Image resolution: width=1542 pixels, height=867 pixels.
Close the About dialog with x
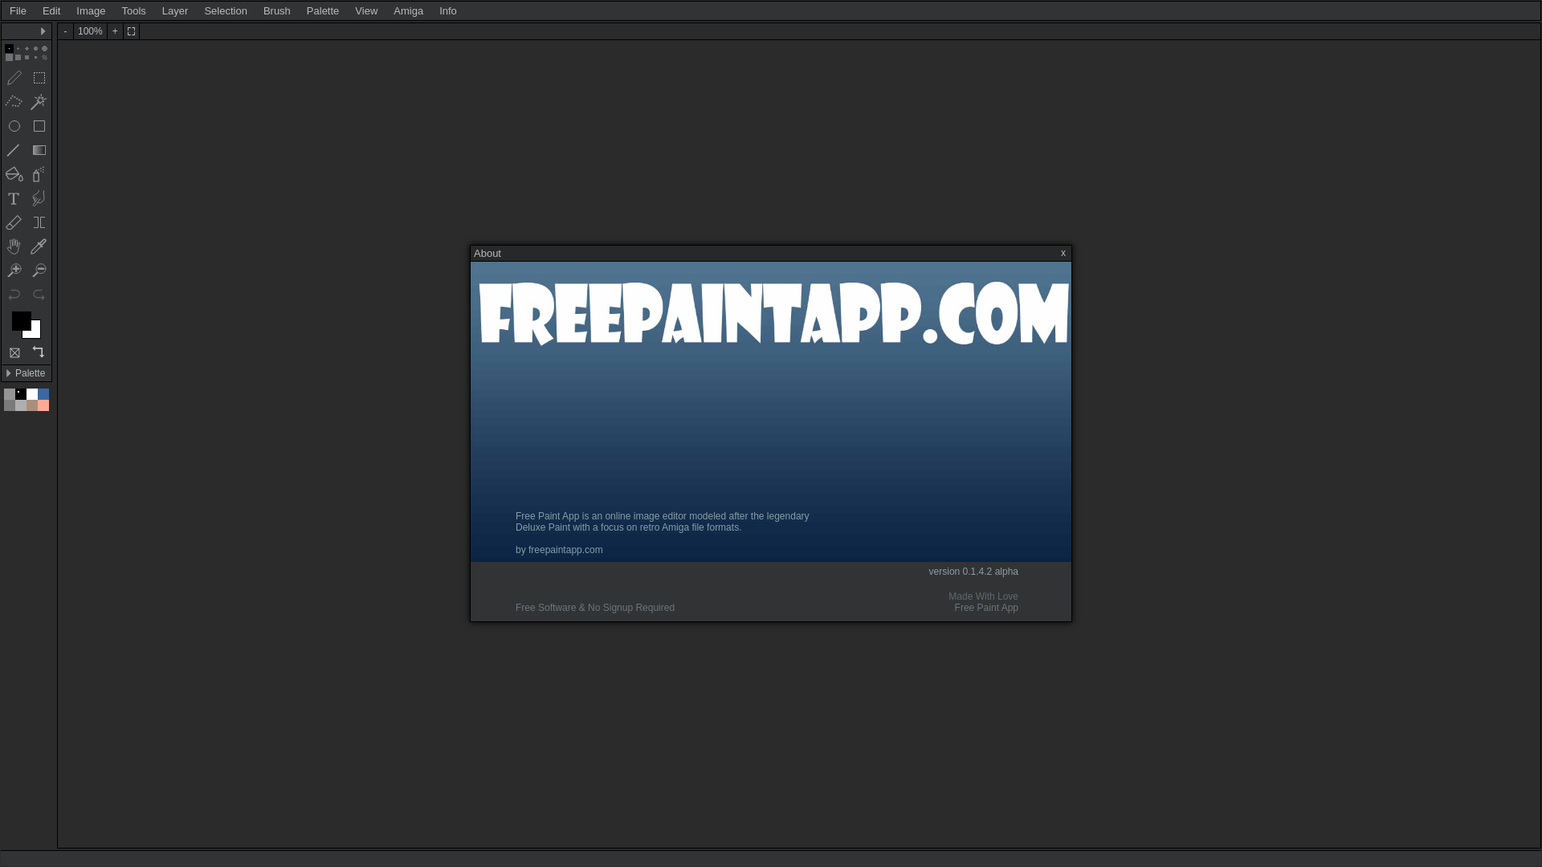tap(1063, 253)
